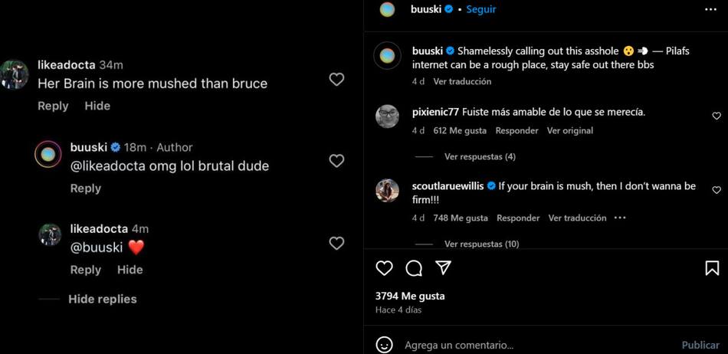
Task: Like likeadocta's "Her Brain" comment
Action: click(x=336, y=79)
